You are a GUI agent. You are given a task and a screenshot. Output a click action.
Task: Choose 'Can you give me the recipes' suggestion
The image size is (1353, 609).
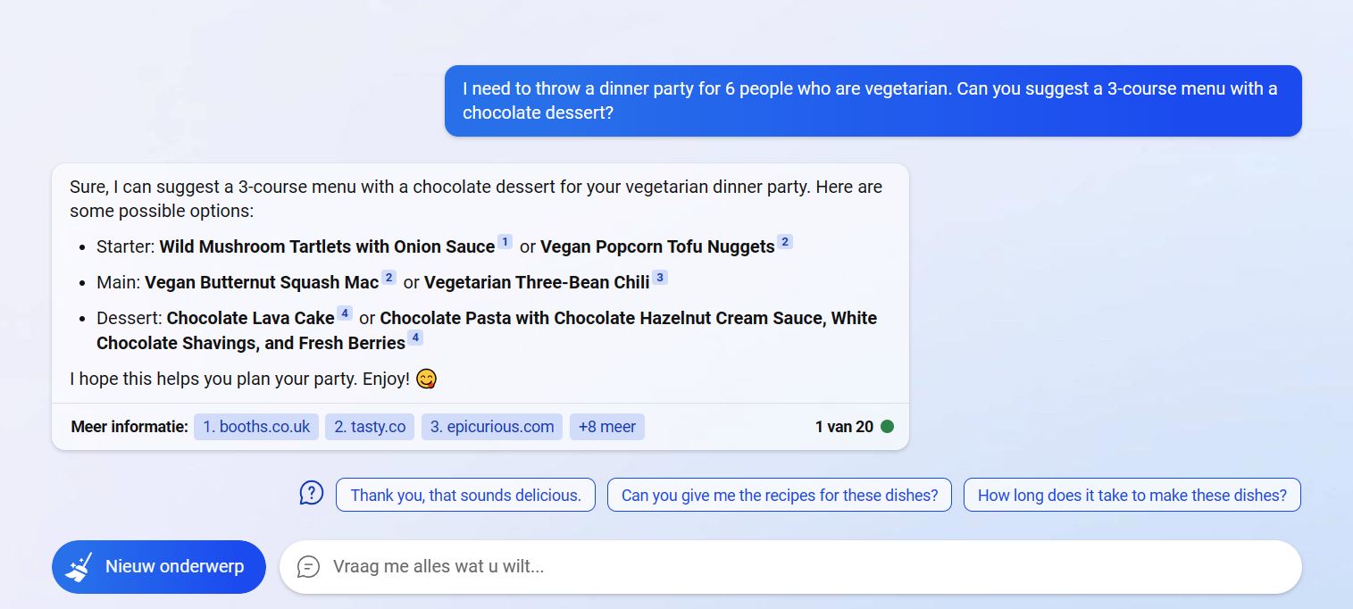coord(780,495)
